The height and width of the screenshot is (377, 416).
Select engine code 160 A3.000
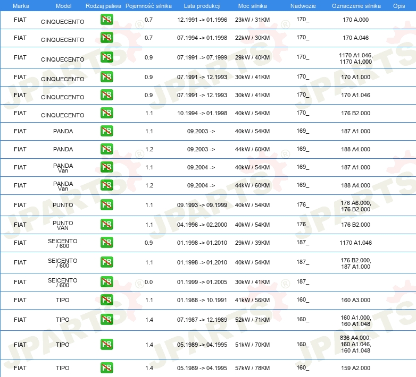tap(355, 300)
